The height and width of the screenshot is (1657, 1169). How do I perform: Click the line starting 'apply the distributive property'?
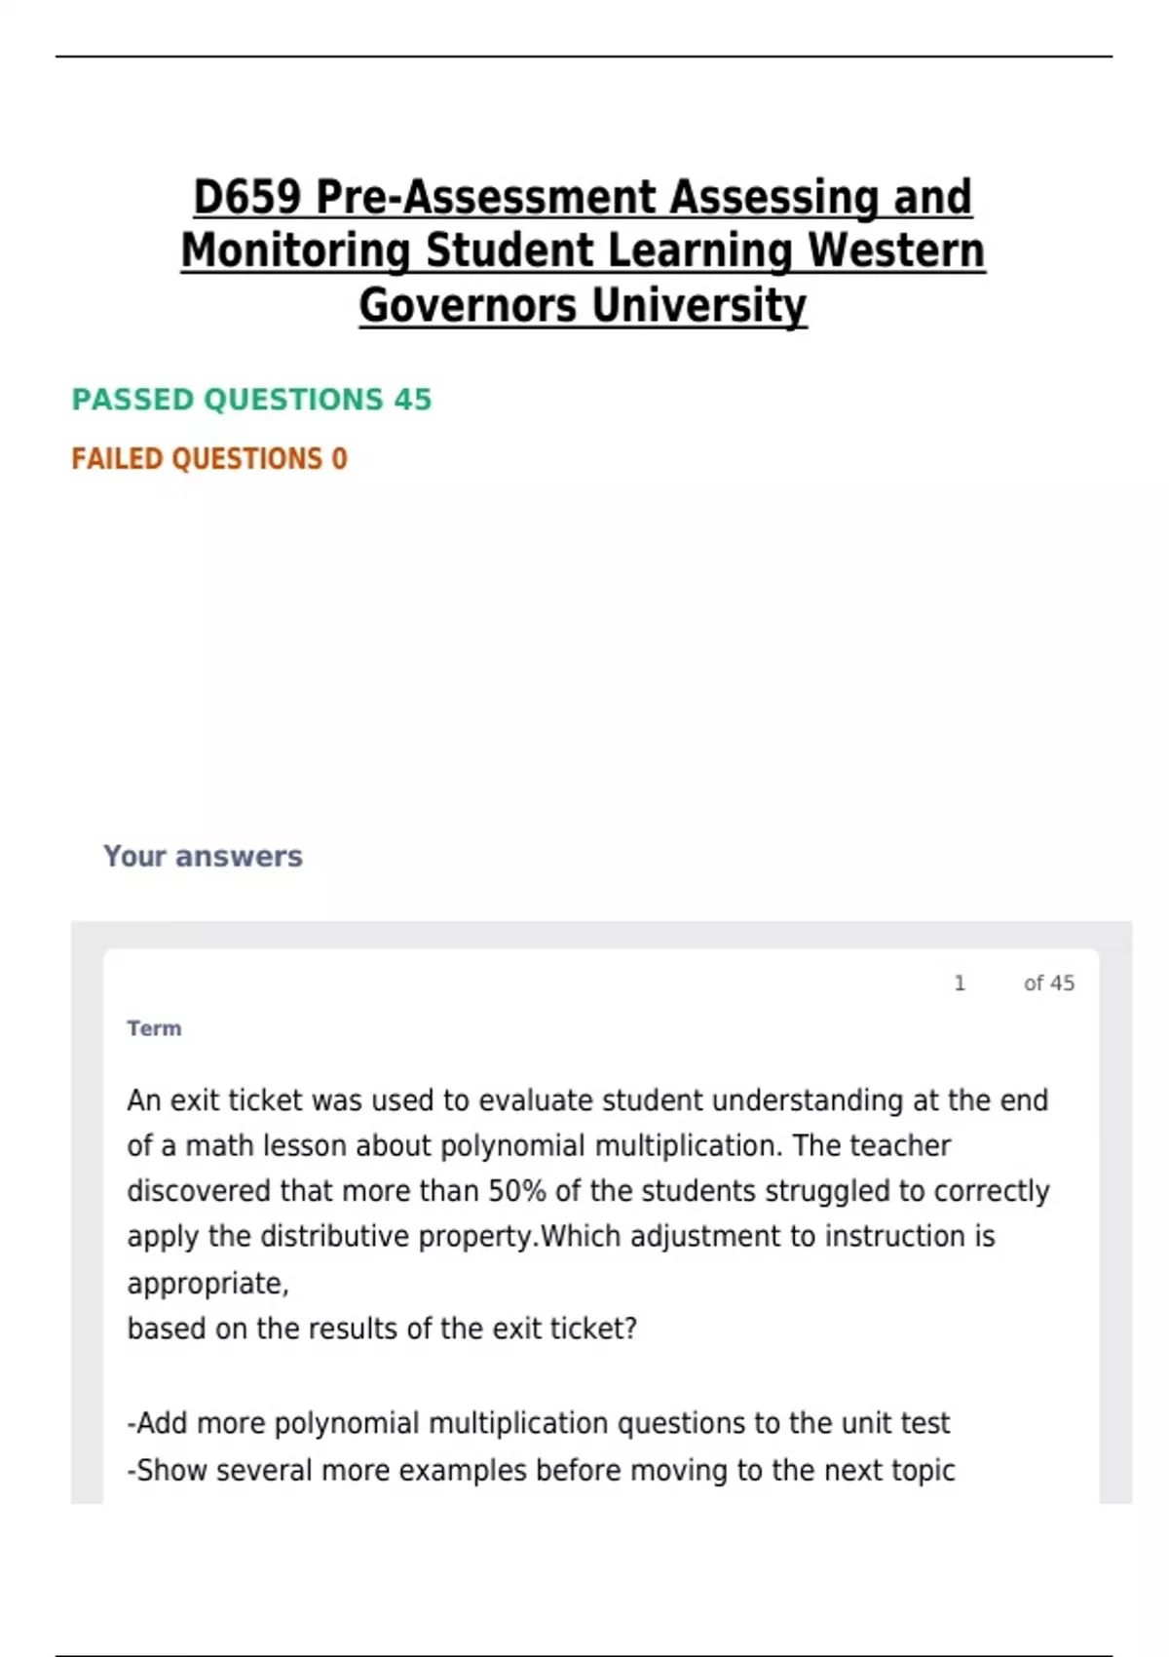click(560, 1236)
